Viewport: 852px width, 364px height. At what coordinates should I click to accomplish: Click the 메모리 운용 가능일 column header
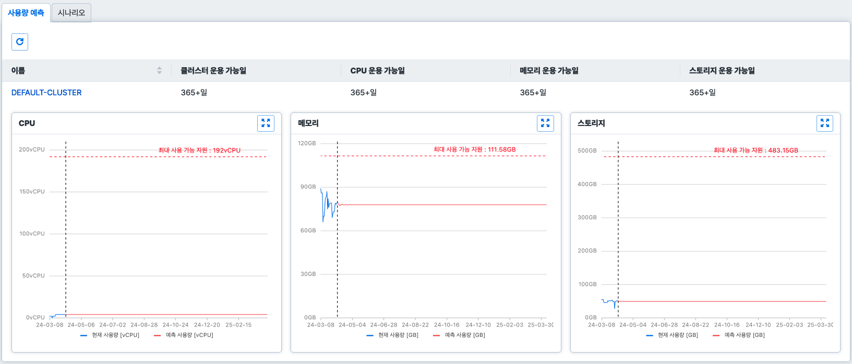point(549,70)
